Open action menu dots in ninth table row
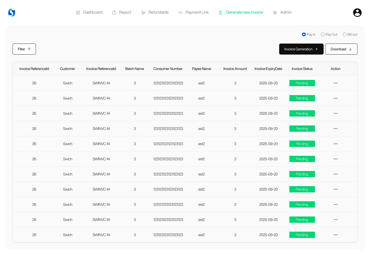The image size is (370, 257). click(335, 205)
